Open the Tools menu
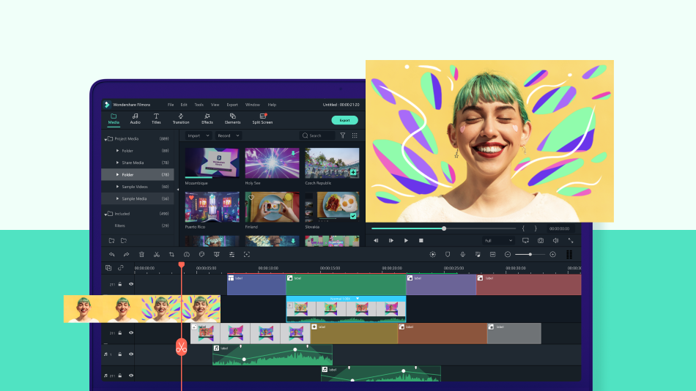The width and height of the screenshot is (696, 391). click(x=199, y=105)
